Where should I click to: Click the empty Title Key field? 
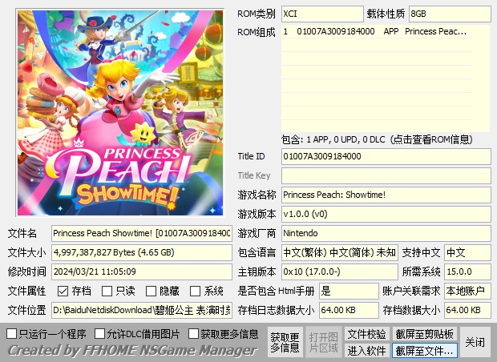tap(385, 175)
